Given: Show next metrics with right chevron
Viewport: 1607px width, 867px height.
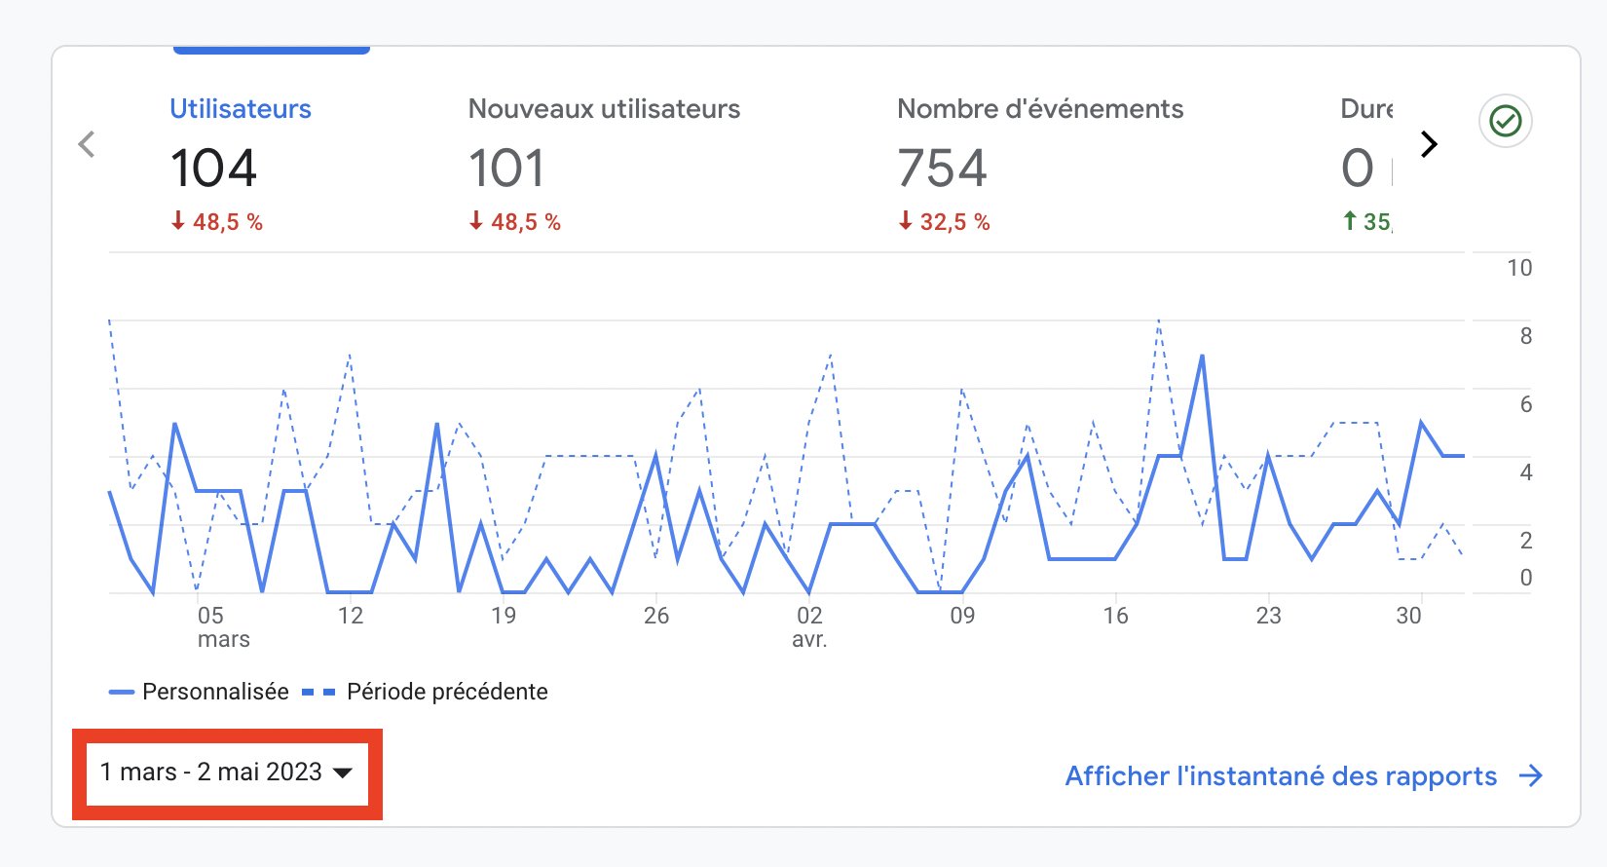Looking at the screenshot, I should point(1429,144).
